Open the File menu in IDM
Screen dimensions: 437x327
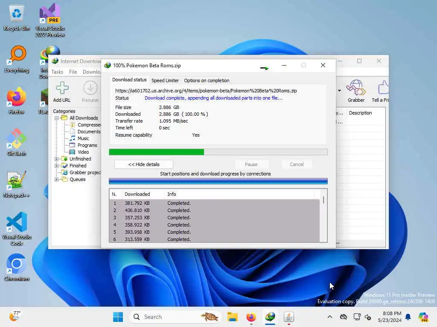(x=73, y=72)
